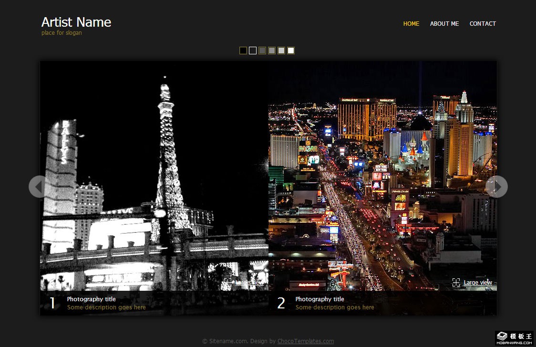Click the next slide arrow on the gallery
The image size is (536, 347).
(497, 186)
